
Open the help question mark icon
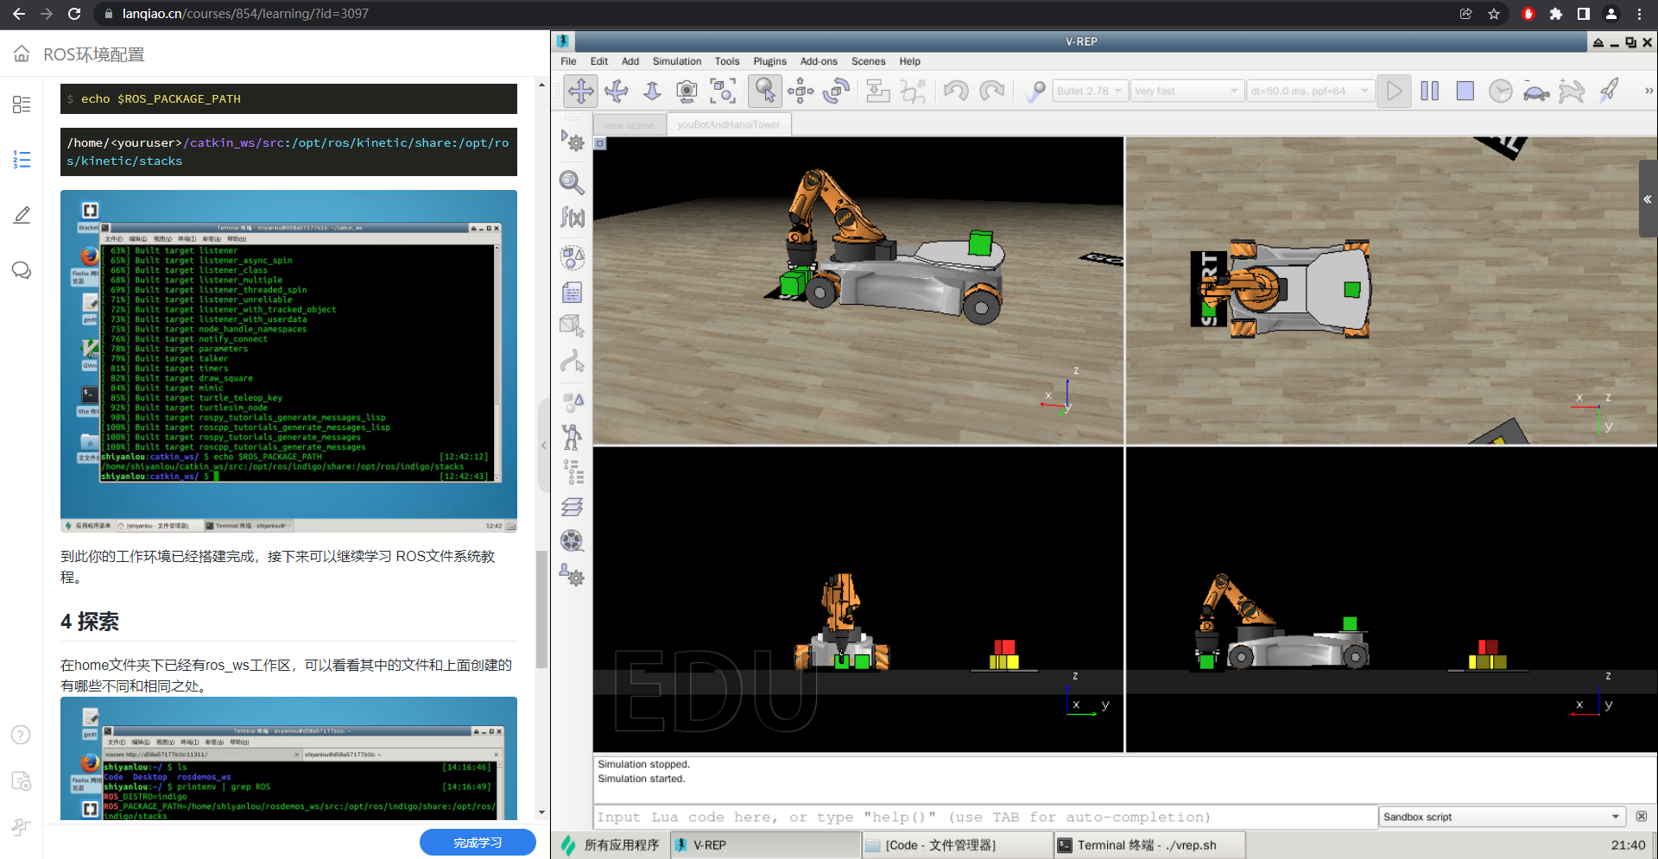pos(21,735)
